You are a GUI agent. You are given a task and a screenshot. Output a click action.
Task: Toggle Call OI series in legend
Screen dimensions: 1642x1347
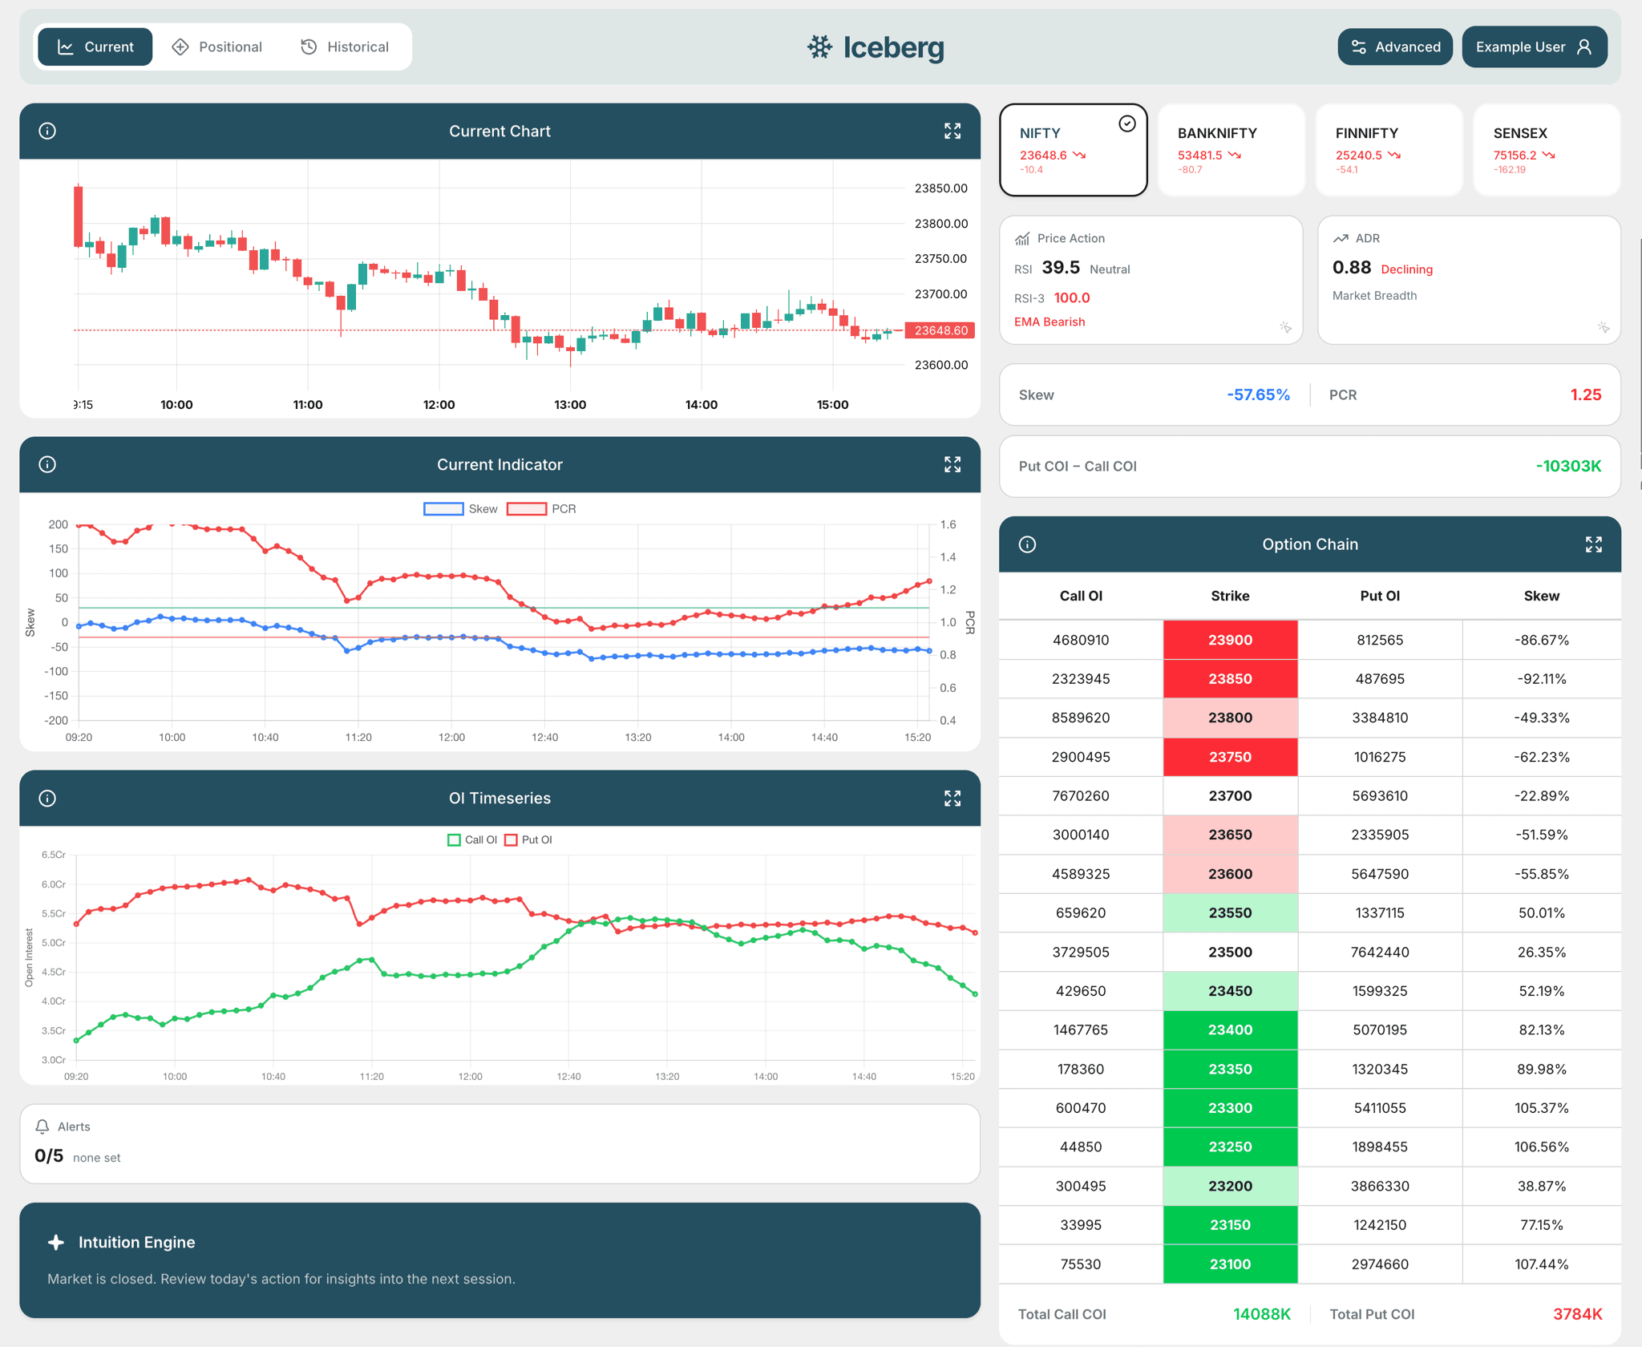[472, 839]
